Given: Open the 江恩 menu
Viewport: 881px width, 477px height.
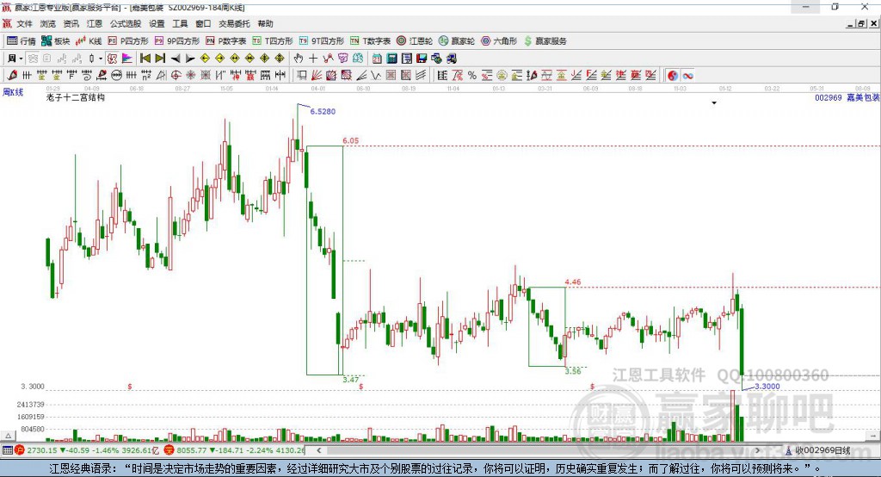Looking at the screenshot, I should (x=95, y=23).
